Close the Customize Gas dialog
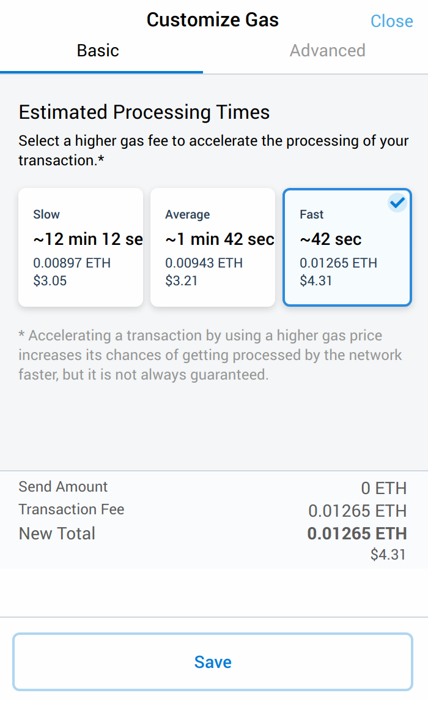428x701 pixels. tap(391, 21)
